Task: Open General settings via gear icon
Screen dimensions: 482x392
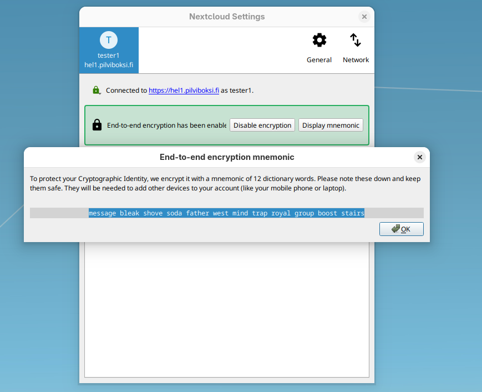Action: click(x=319, y=41)
